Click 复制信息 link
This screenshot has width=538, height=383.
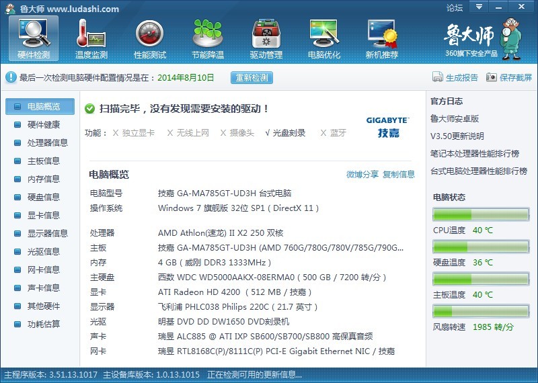[x=399, y=174]
